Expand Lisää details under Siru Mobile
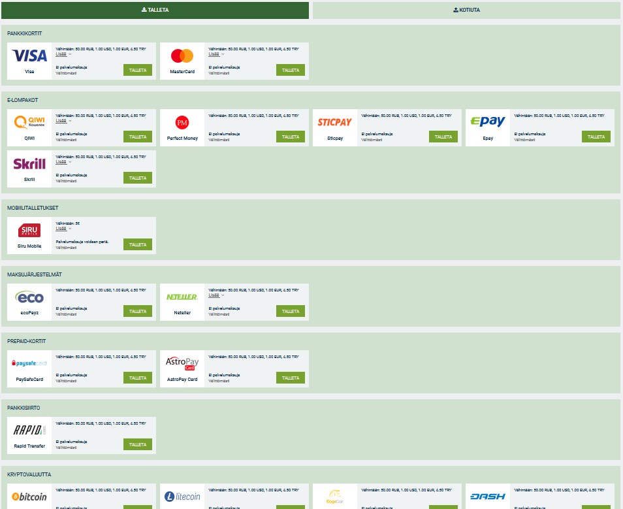 [63, 229]
